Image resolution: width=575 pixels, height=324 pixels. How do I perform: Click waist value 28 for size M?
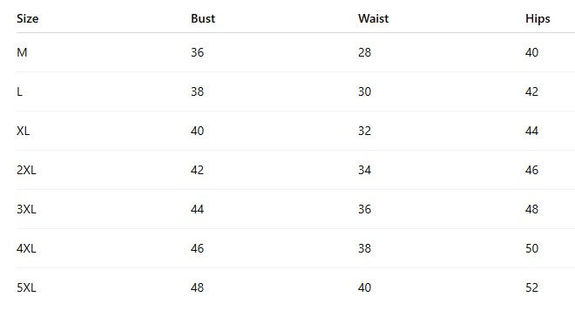click(364, 52)
